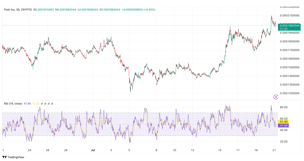Click the Floki Inu, 30, CRYPTO chart title
Screen dimensions: 304x161
(x=18, y=10)
